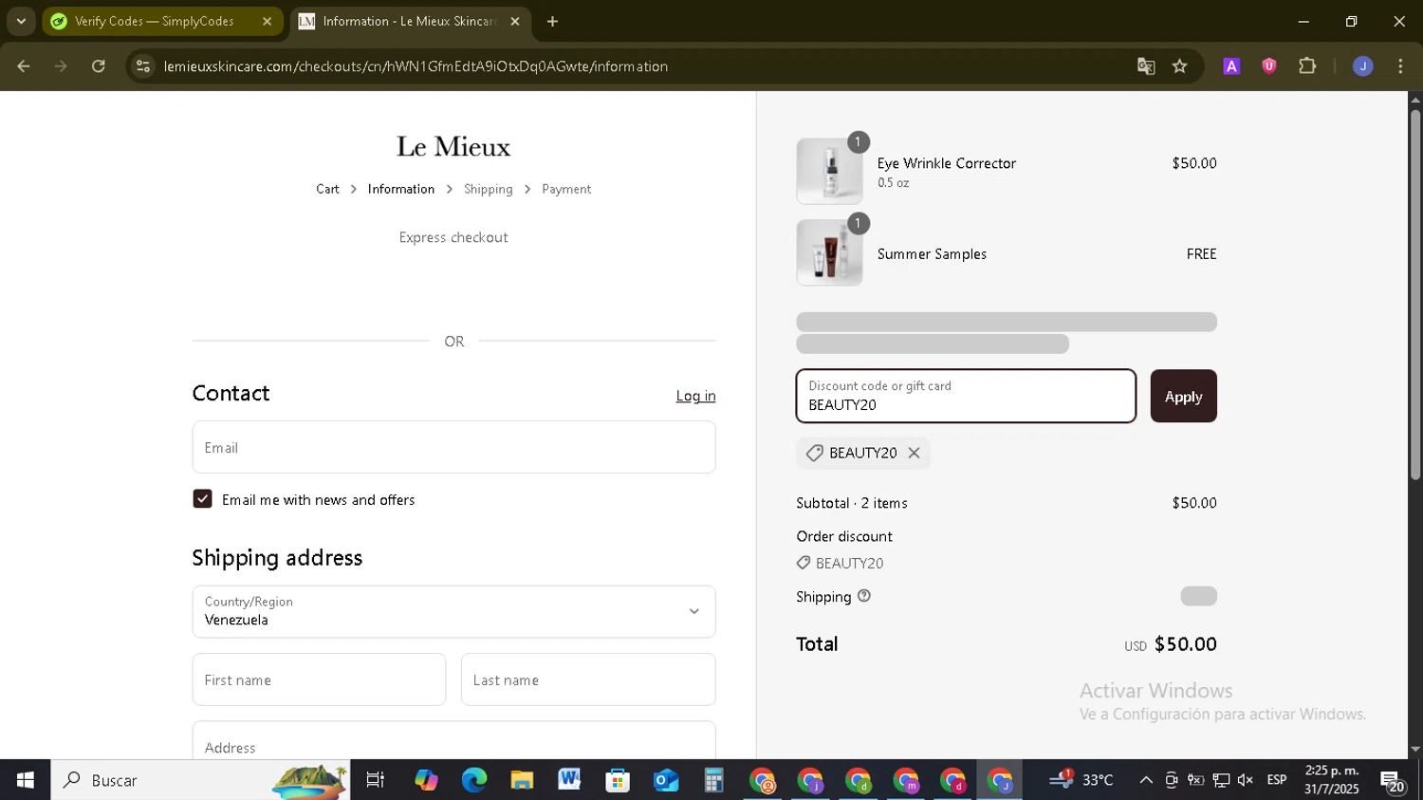Uncheck Email me with news and offers

202,499
